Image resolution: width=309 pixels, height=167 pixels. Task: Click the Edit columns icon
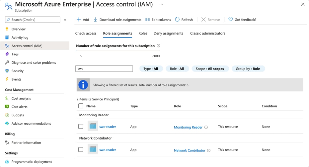(147, 20)
